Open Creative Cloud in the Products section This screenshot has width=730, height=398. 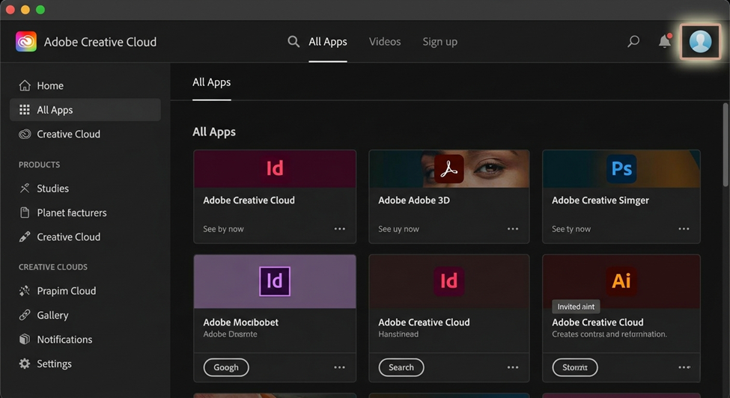pyautogui.click(x=85, y=236)
